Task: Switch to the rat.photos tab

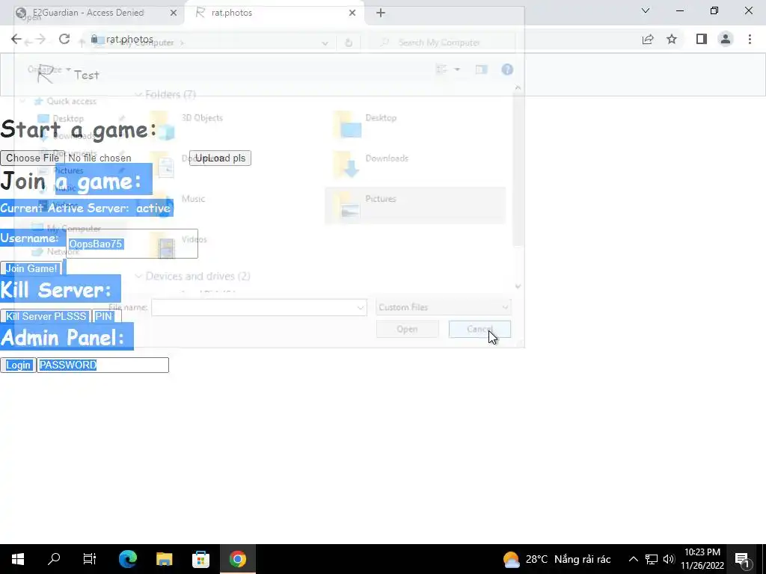Action: [x=275, y=13]
